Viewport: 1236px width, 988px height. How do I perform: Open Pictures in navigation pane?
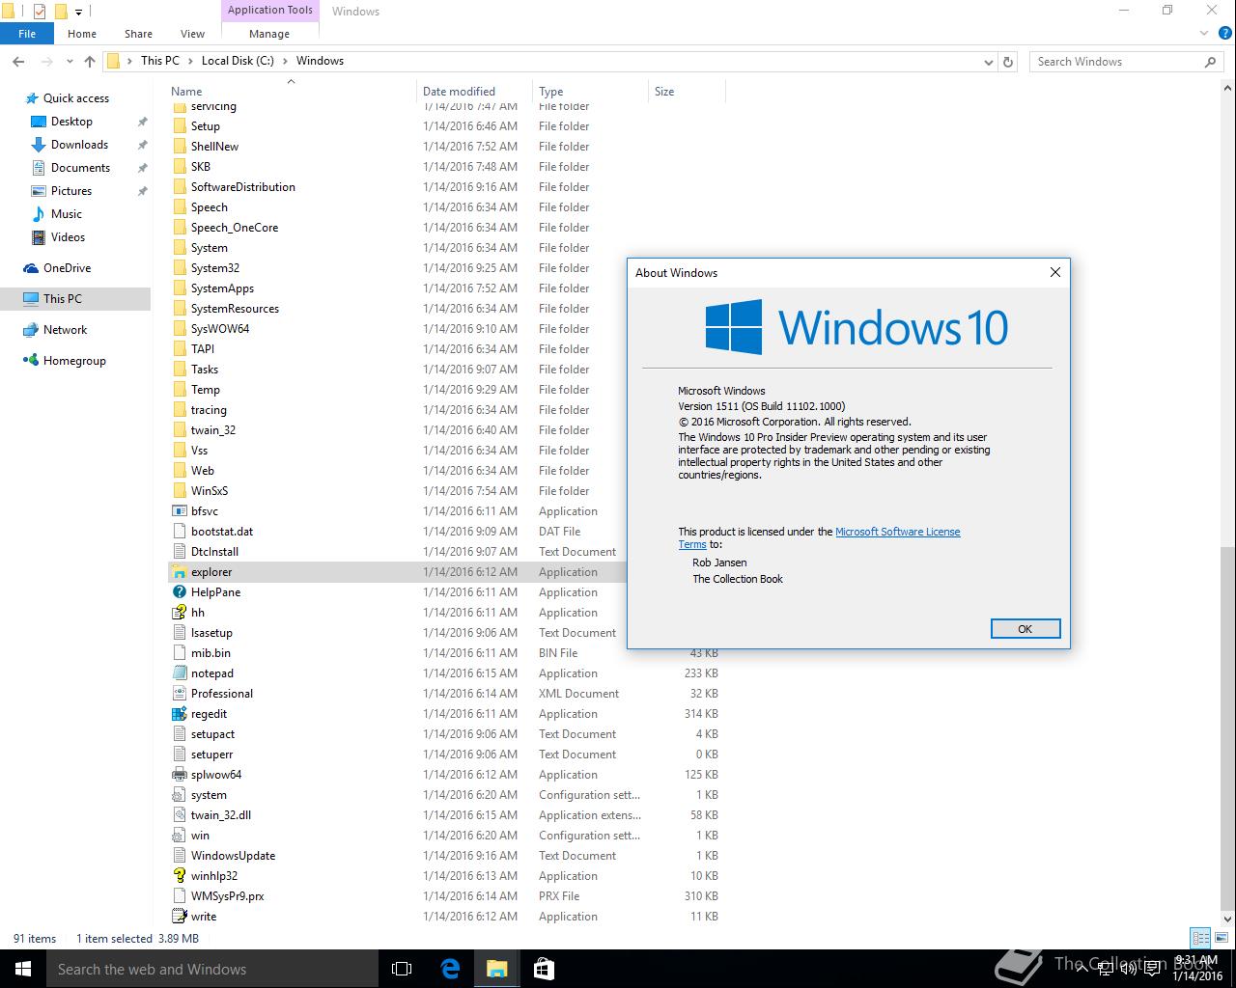pyautogui.click(x=70, y=191)
